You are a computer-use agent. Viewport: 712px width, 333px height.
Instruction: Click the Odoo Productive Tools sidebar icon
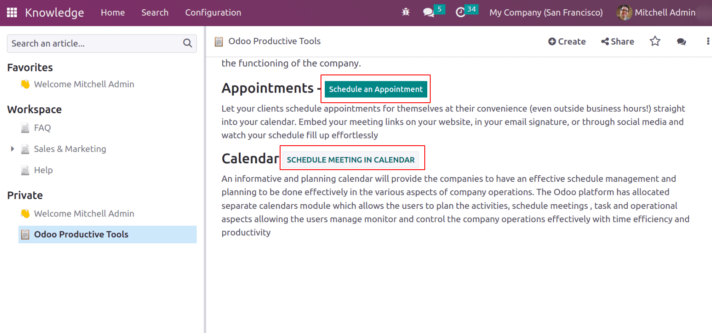[x=25, y=234]
